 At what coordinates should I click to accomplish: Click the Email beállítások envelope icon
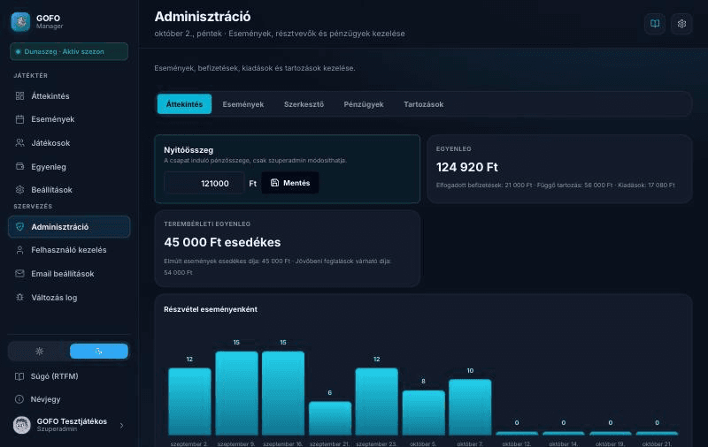pyautogui.click(x=19, y=274)
